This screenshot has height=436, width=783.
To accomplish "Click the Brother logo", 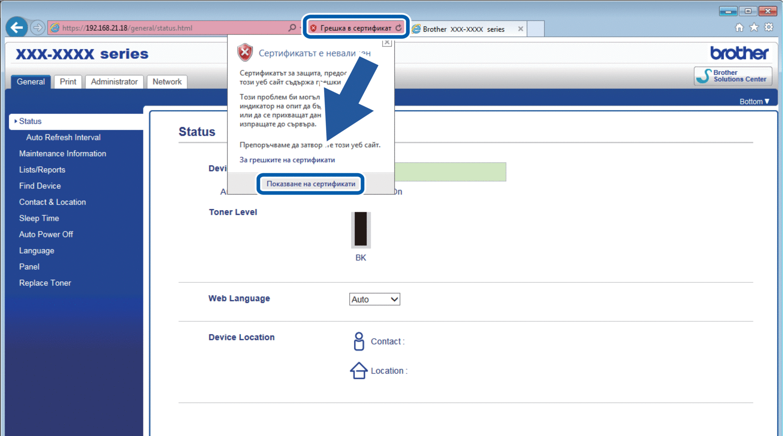I will 739,53.
